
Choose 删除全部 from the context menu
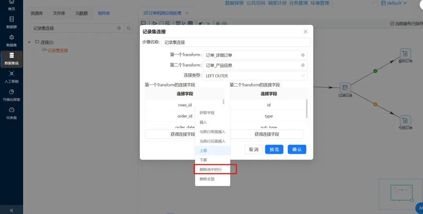213,179
